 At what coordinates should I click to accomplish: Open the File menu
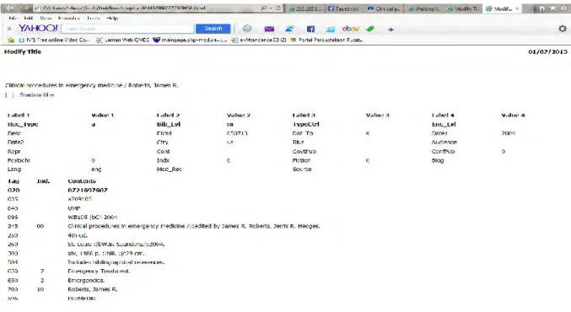[x=13, y=18]
